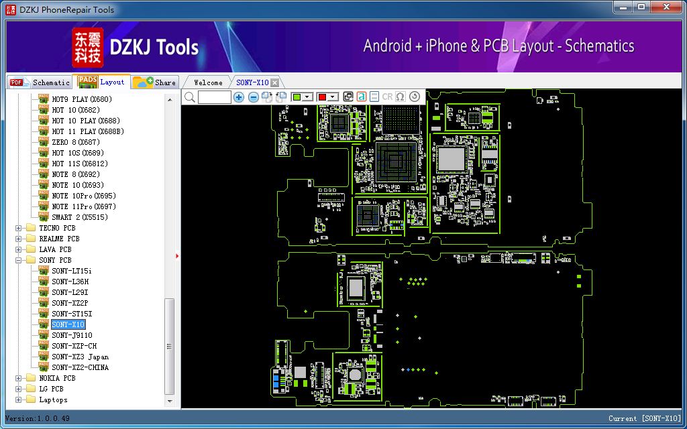Click the tree scrollbar down arrow
Viewport: 687px width, 429px height.
(170, 401)
